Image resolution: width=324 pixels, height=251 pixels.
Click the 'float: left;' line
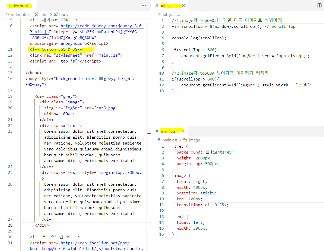191,222
